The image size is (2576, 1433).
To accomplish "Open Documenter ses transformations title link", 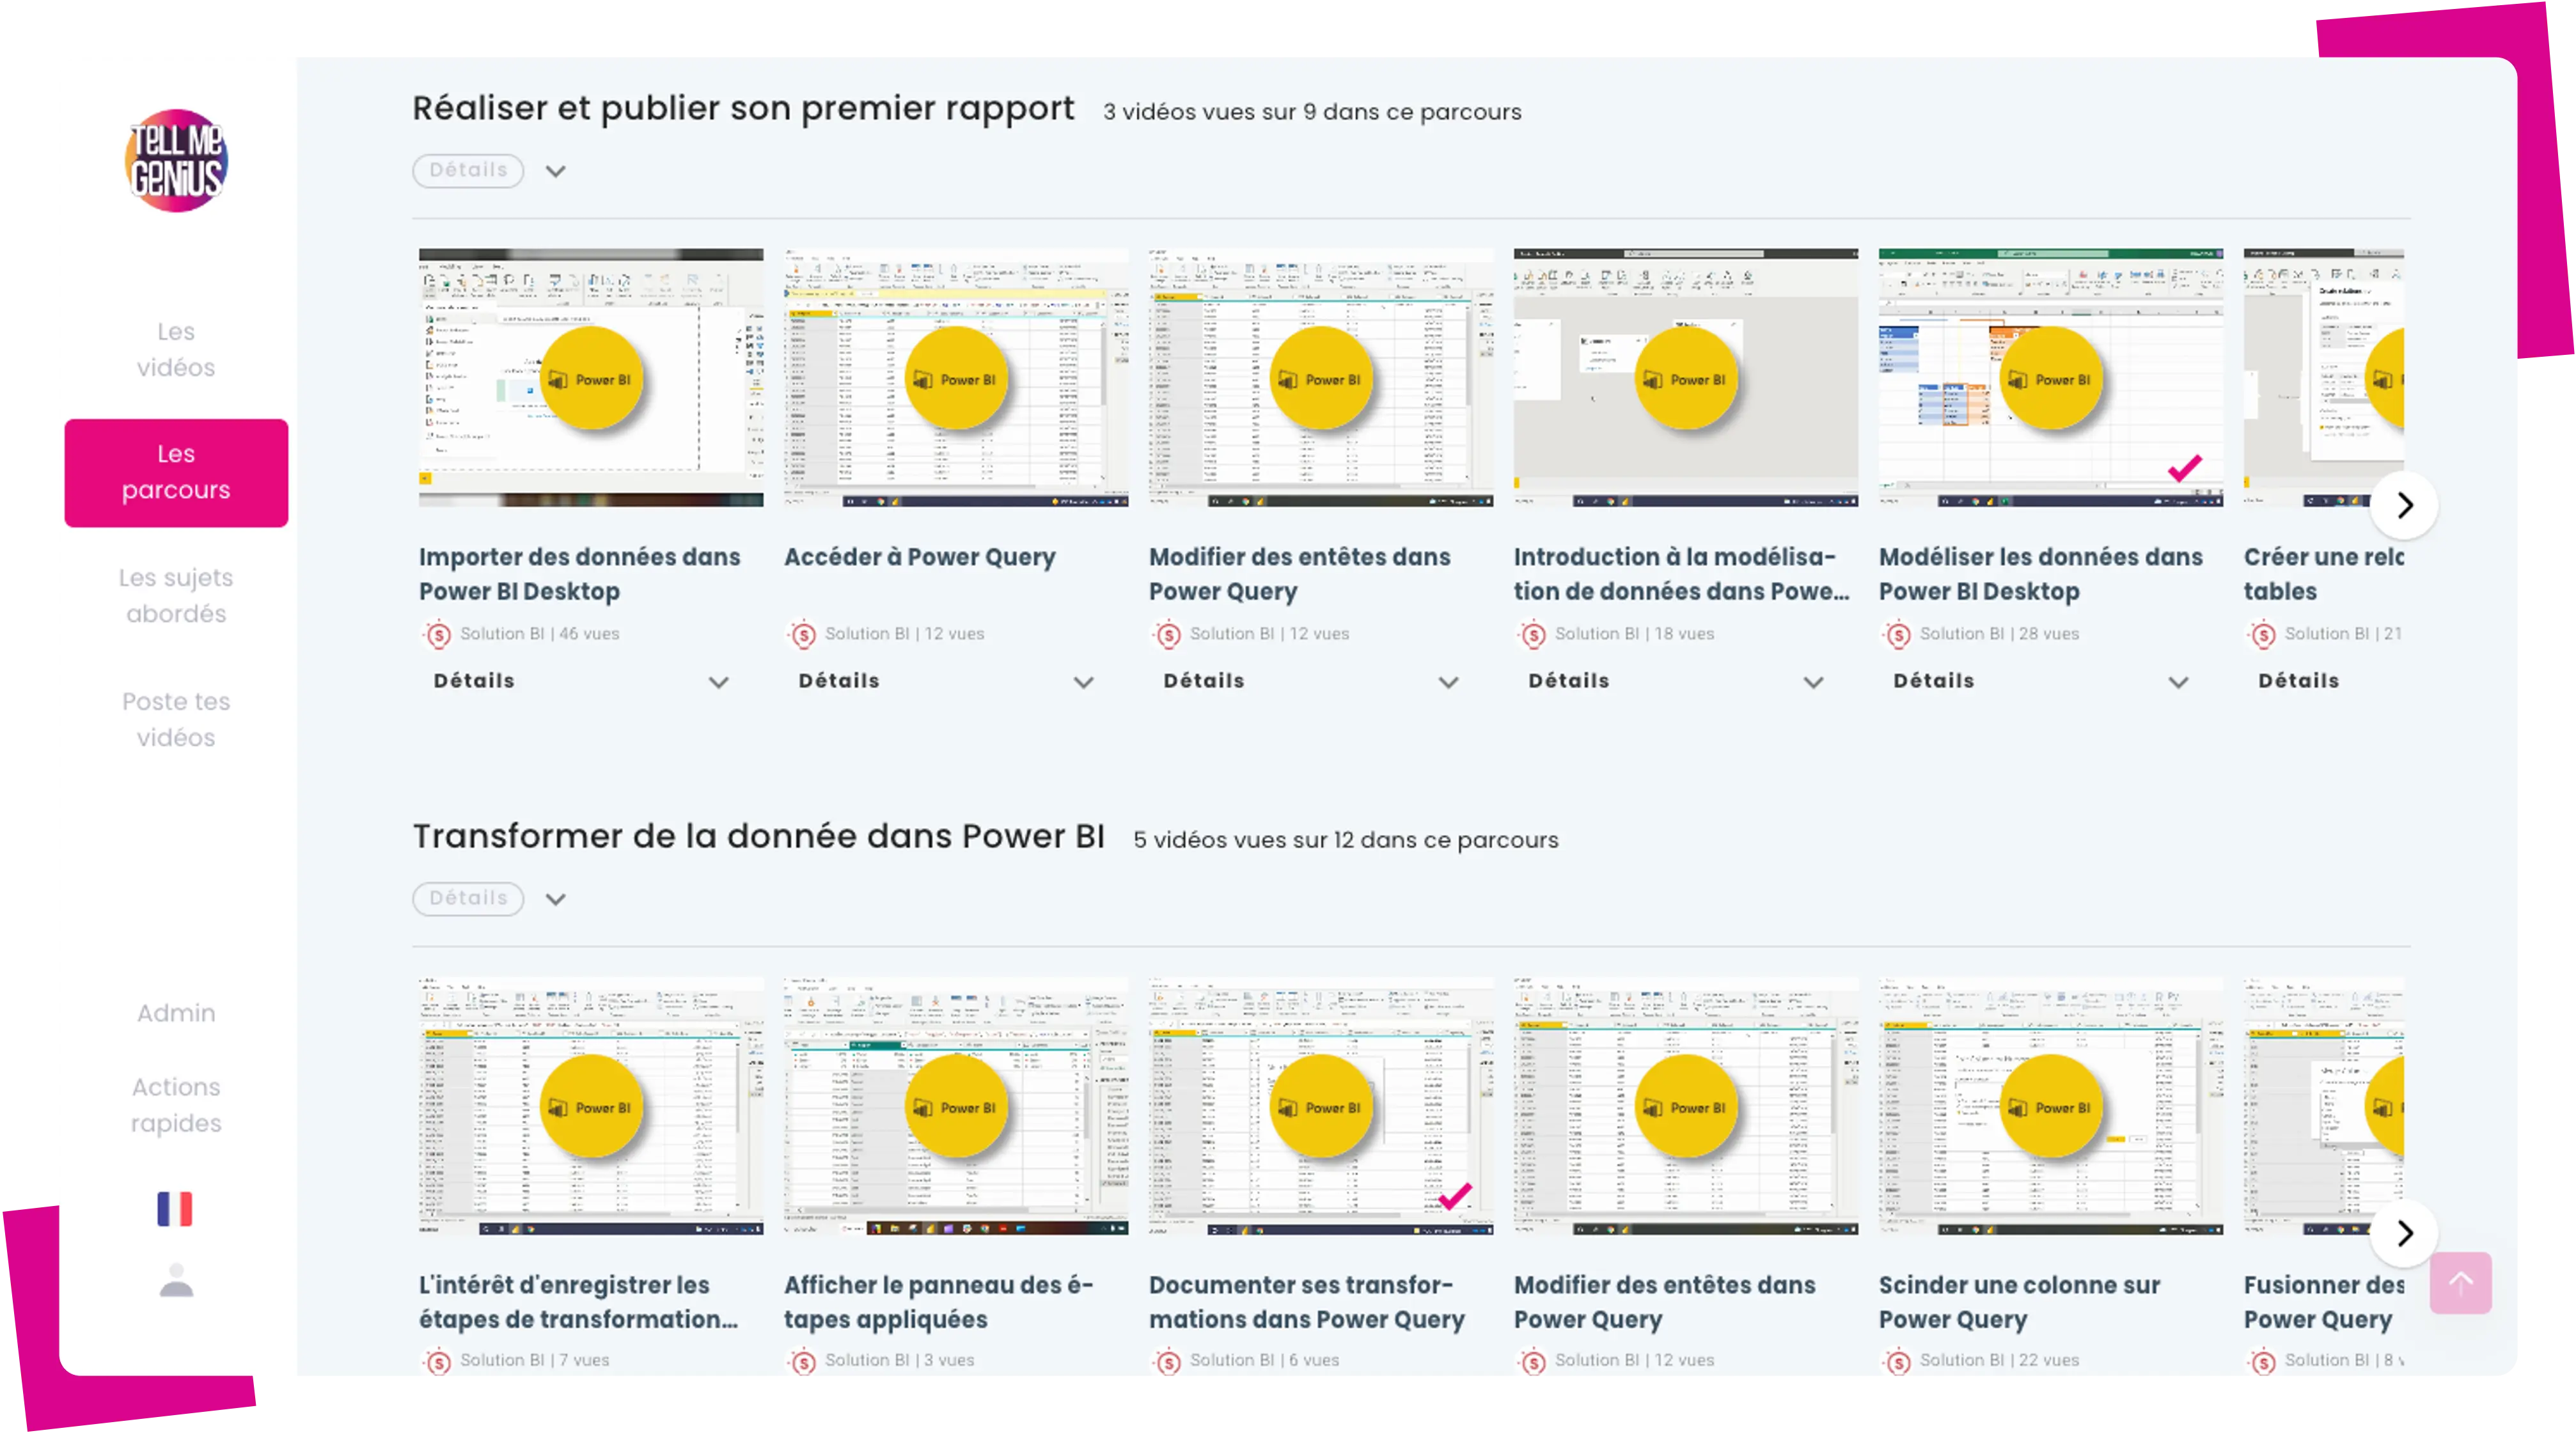I will (1307, 1302).
